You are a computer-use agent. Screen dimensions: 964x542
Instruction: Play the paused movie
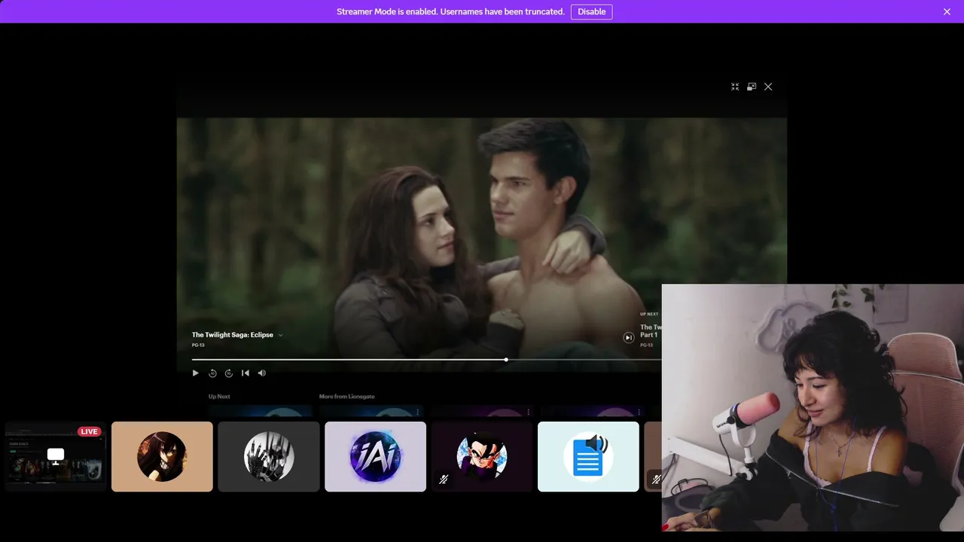[196, 373]
